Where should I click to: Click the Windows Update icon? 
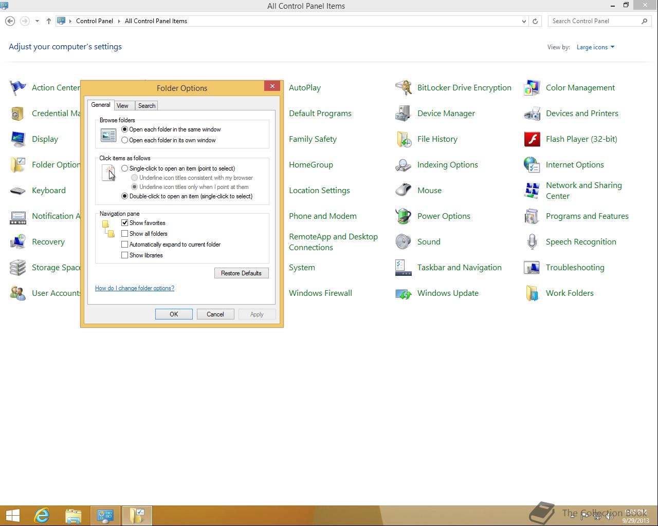403,293
